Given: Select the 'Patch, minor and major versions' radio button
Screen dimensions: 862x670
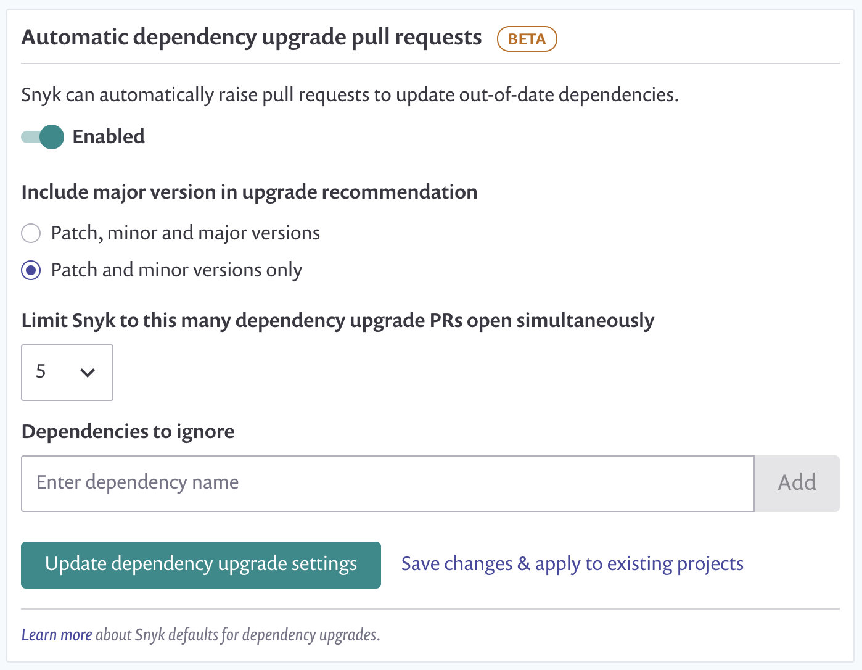Looking at the screenshot, I should (31, 233).
